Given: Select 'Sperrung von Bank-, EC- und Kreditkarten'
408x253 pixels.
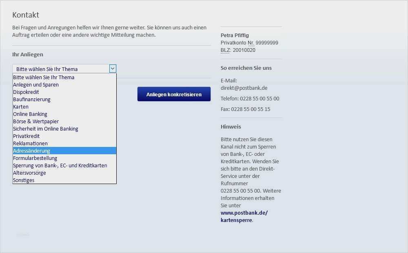Looking at the screenshot, I should click(x=60, y=165).
